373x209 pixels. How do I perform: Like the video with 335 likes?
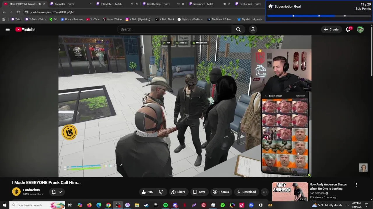tap(147, 192)
